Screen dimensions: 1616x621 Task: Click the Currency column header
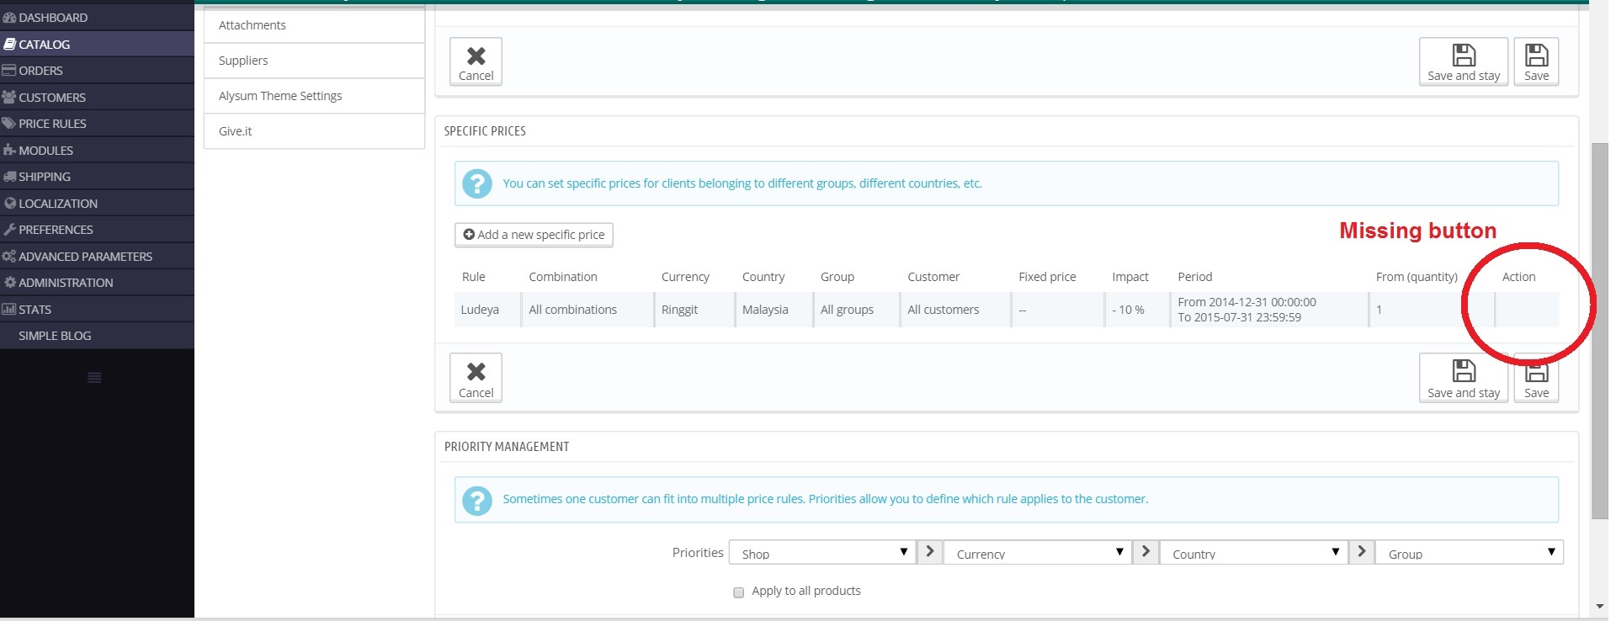(x=685, y=277)
